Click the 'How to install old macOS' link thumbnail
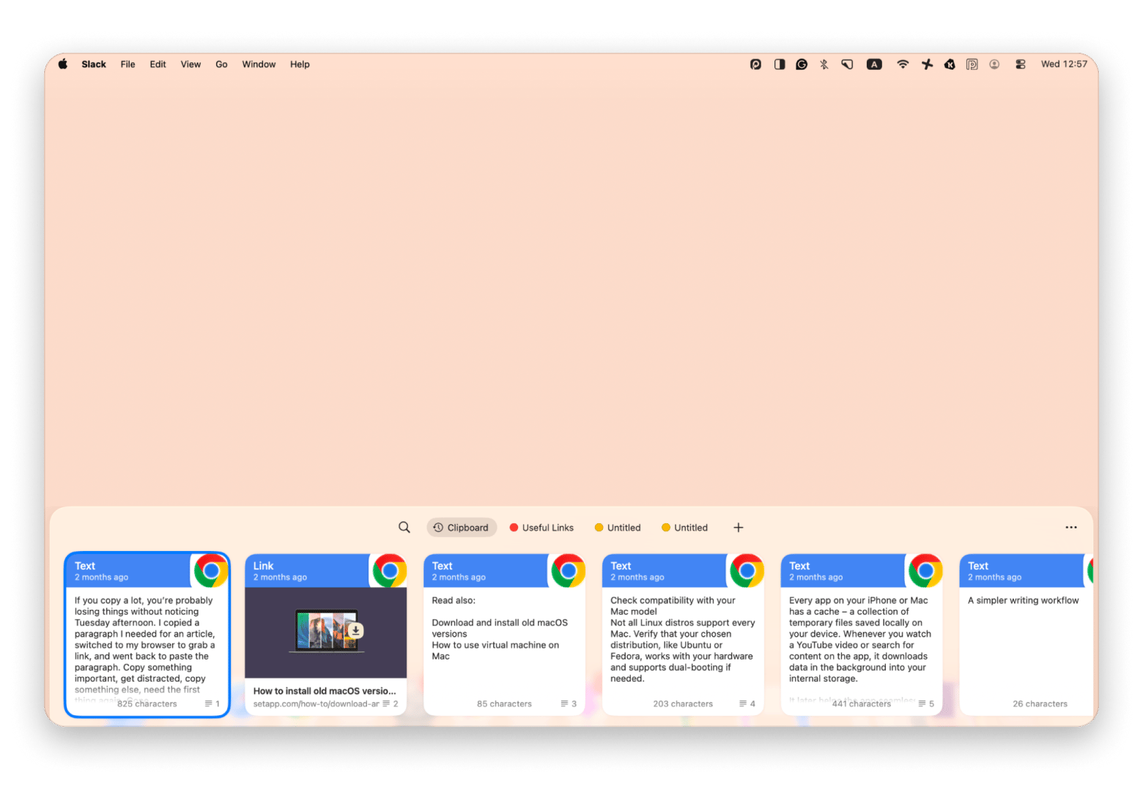 (325, 632)
